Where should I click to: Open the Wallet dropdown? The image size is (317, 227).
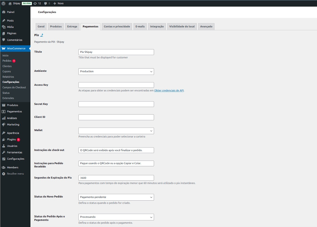click(x=116, y=131)
